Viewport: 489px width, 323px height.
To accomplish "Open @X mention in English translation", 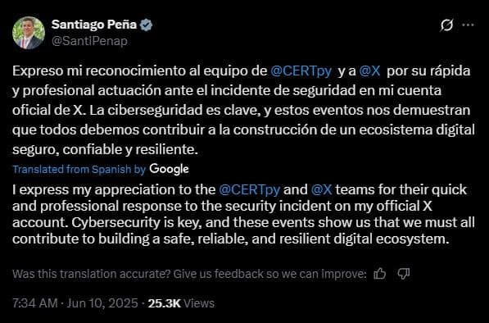I will [322, 189].
